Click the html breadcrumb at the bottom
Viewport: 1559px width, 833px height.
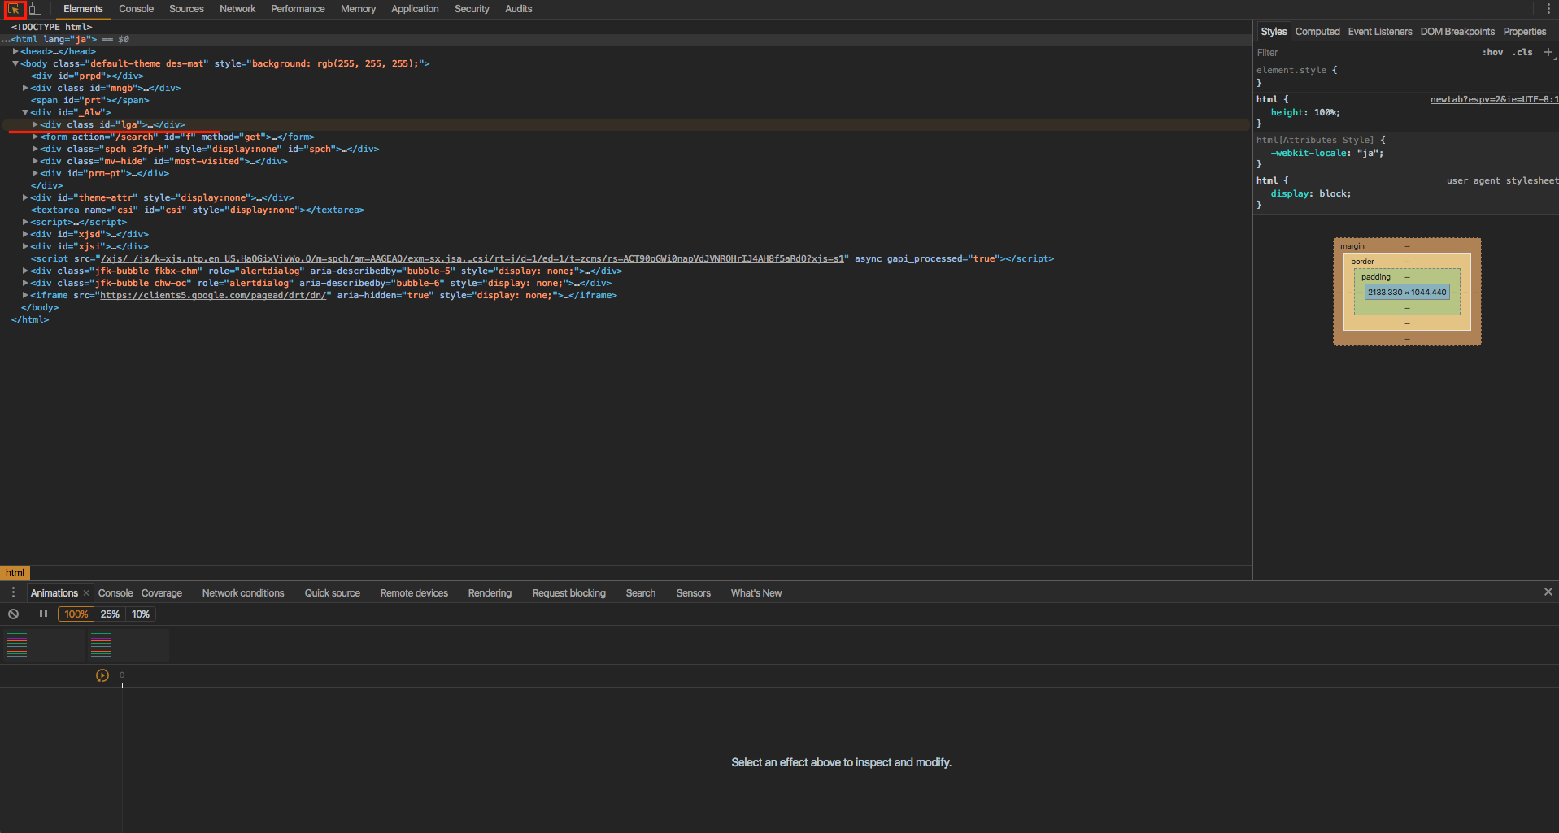coord(15,573)
